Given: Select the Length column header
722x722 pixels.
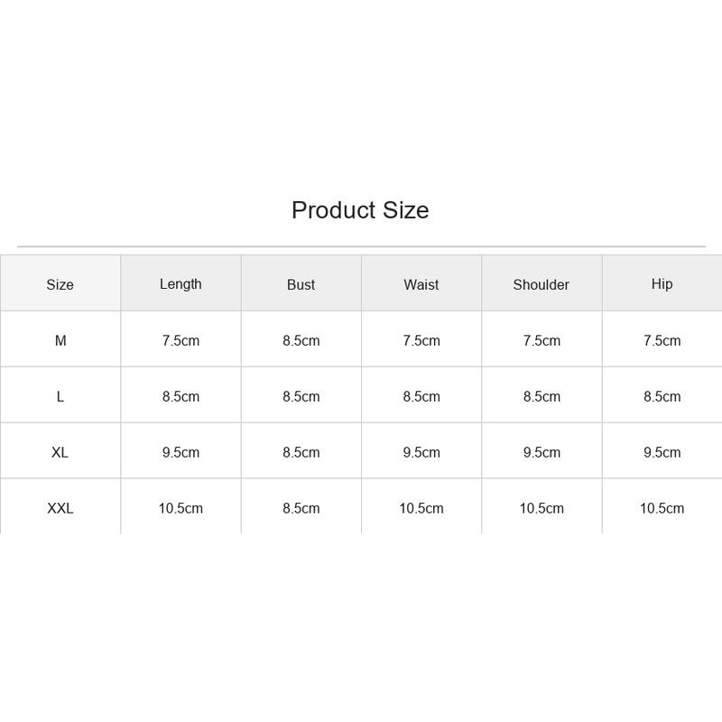Looking at the screenshot, I should click(180, 284).
